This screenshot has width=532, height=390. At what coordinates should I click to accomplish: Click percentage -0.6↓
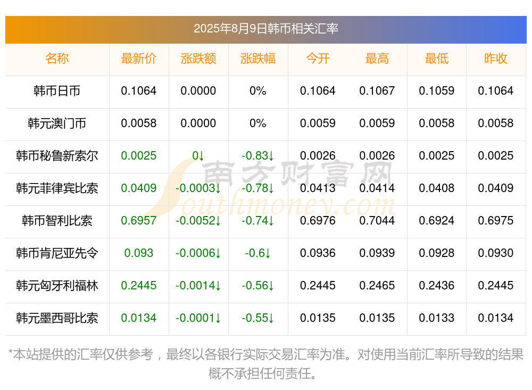point(258,253)
